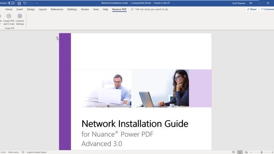The image size is (274, 154).
Task: Click the zoom in plus button
Action: point(272,152)
